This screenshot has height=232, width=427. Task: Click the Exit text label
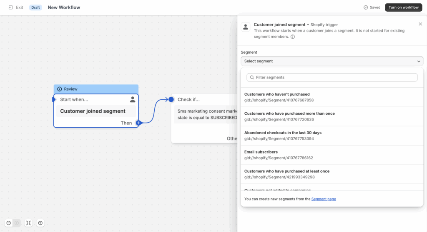tap(19, 7)
